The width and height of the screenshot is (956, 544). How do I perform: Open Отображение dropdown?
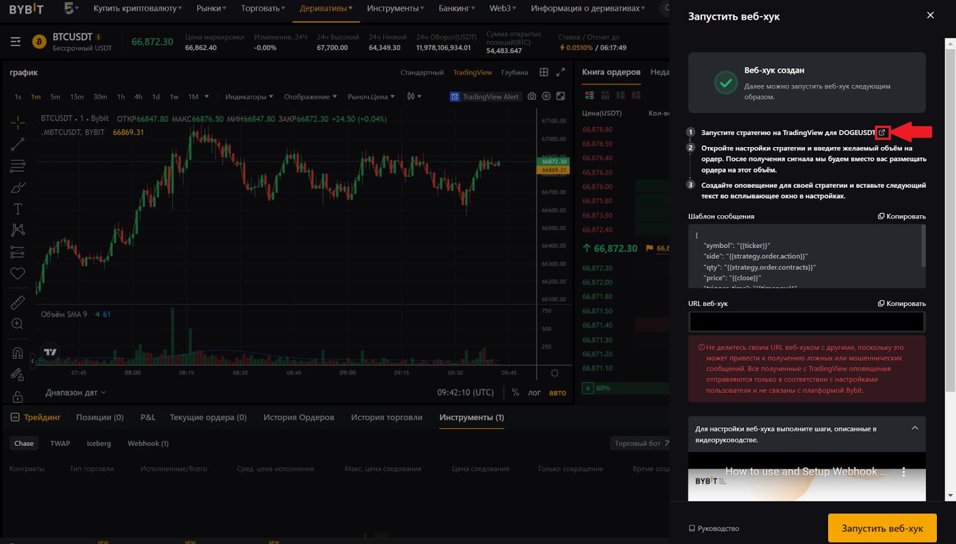[x=311, y=97]
